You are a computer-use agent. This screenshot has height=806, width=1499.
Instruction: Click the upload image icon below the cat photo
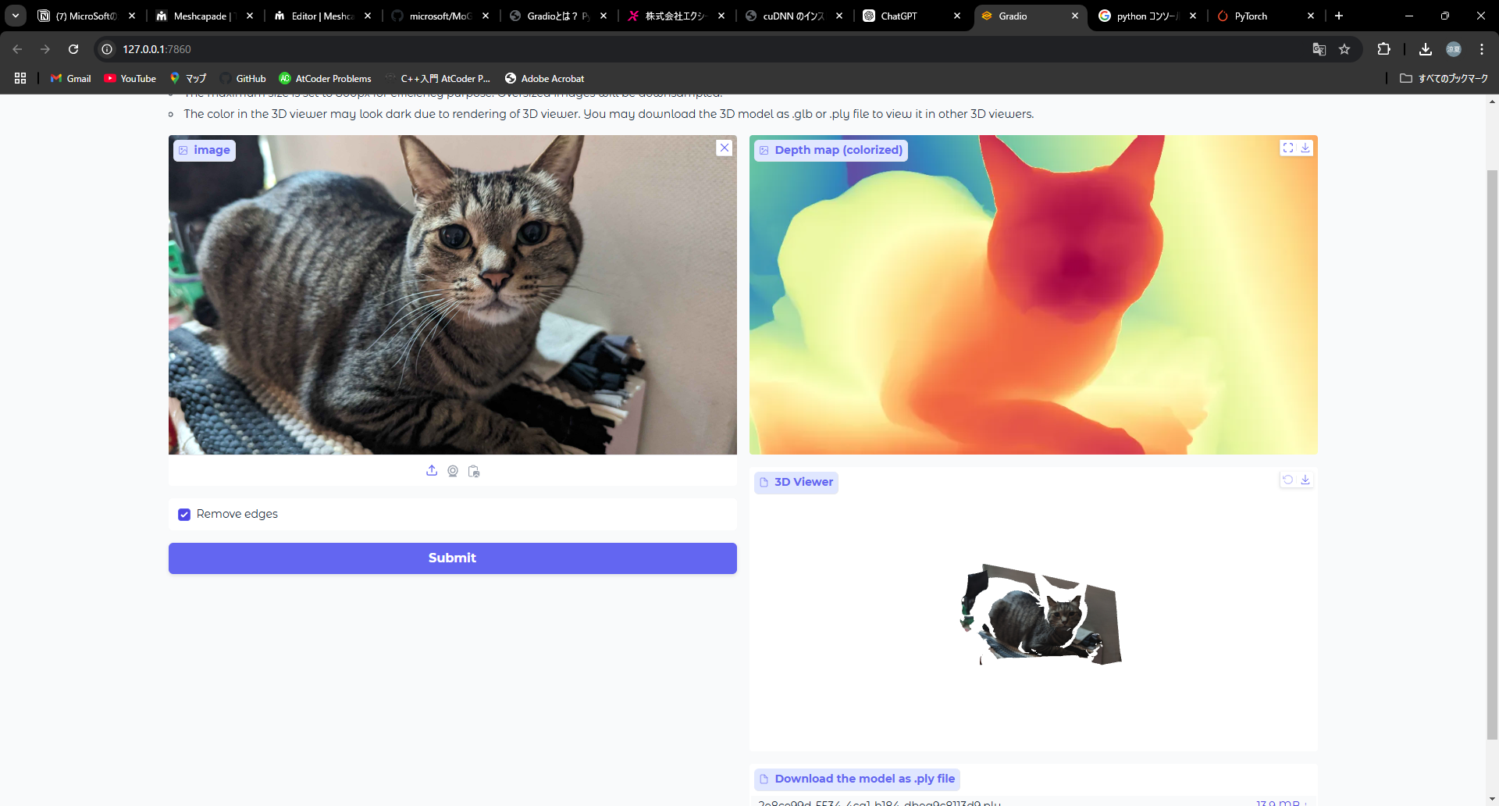tap(432, 471)
